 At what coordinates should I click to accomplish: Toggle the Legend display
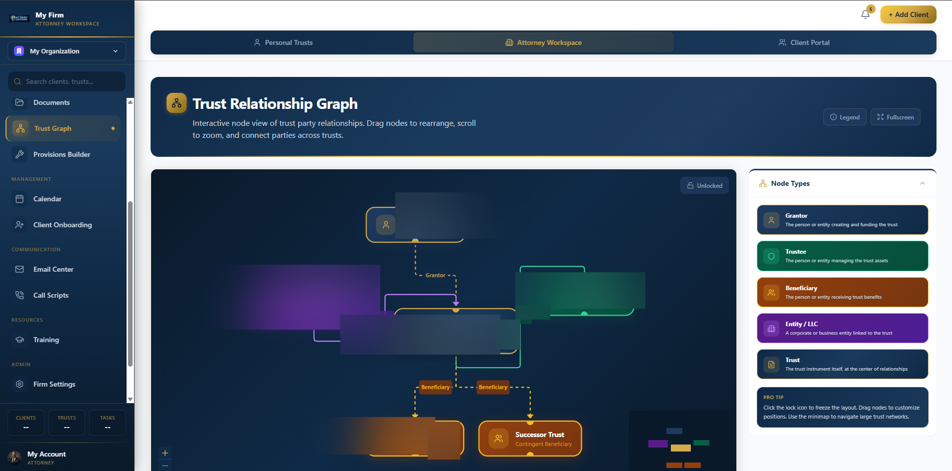[844, 117]
